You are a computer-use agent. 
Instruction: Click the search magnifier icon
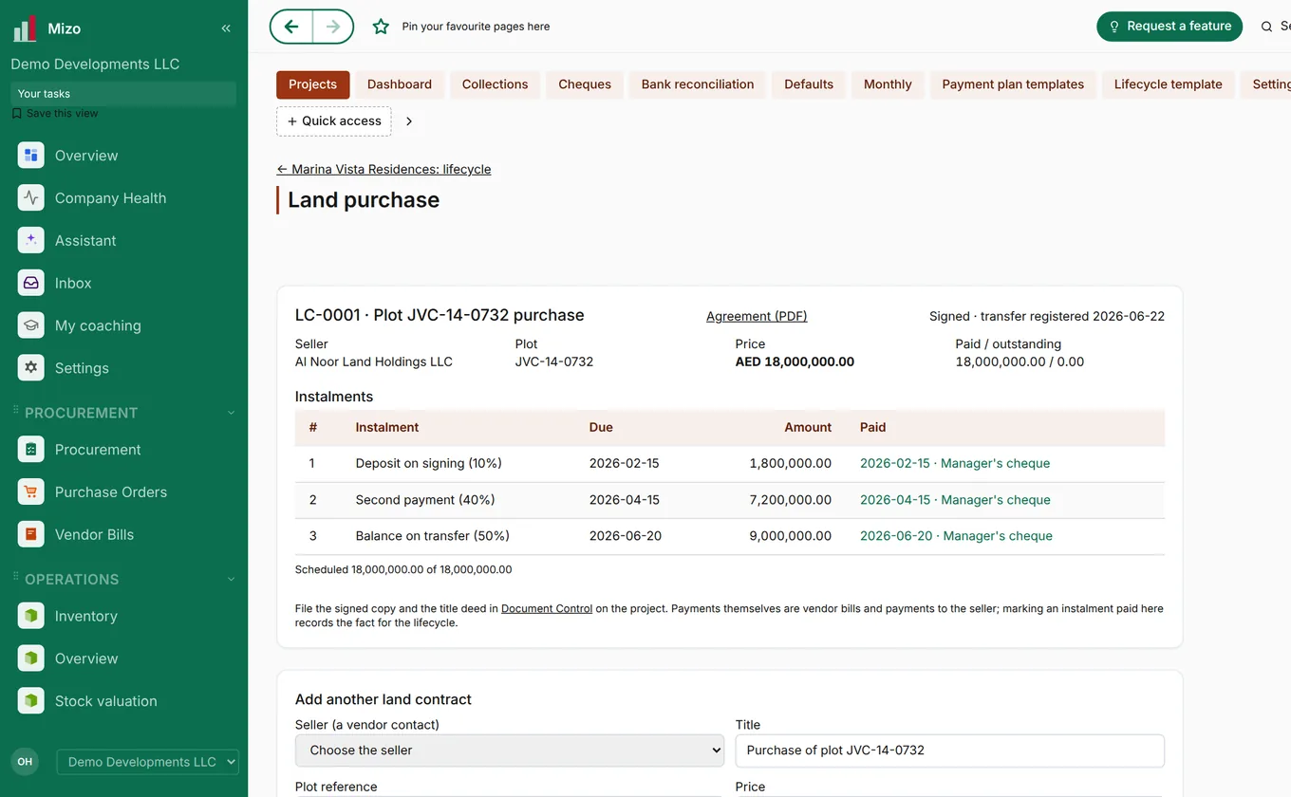1266,27
